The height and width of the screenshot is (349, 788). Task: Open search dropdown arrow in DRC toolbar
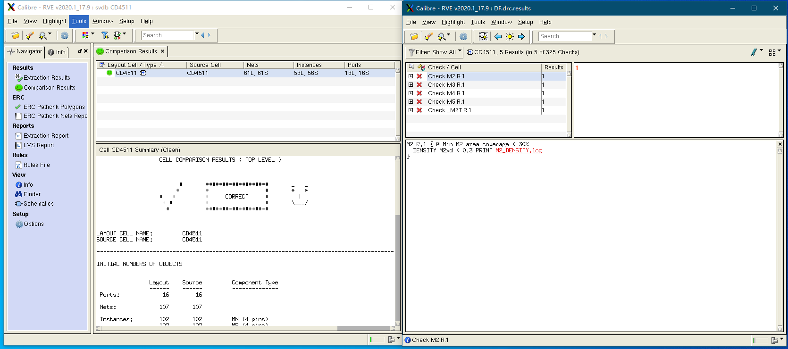coord(595,35)
